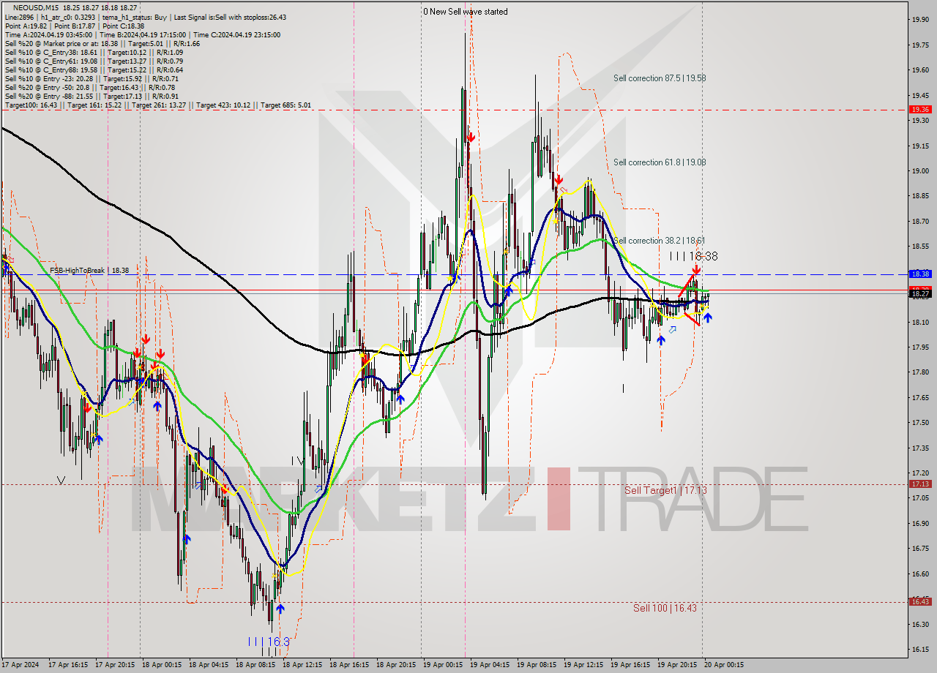Click the 'Sell %10 @ C_Entry61: 19.08' row
The height and width of the screenshot is (673, 937).
[x=94, y=61]
